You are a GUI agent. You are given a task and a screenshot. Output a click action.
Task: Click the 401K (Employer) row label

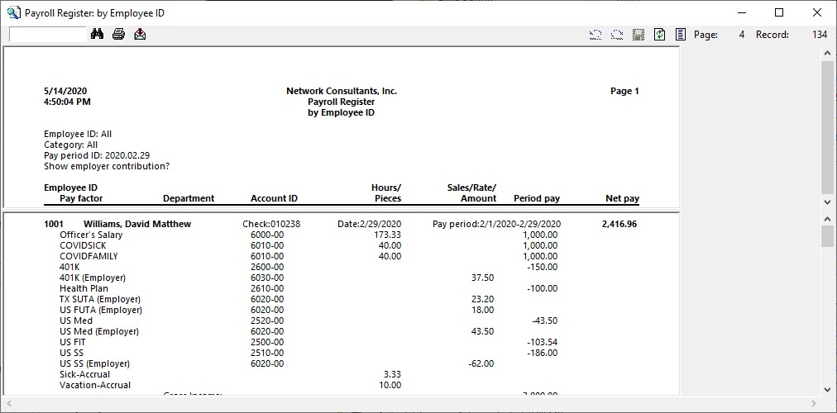pos(93,278)
